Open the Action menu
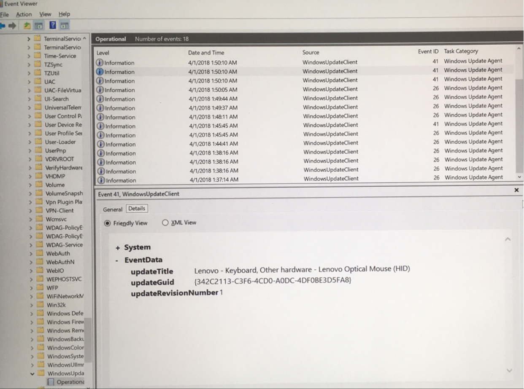 click(x=24, y=14)
